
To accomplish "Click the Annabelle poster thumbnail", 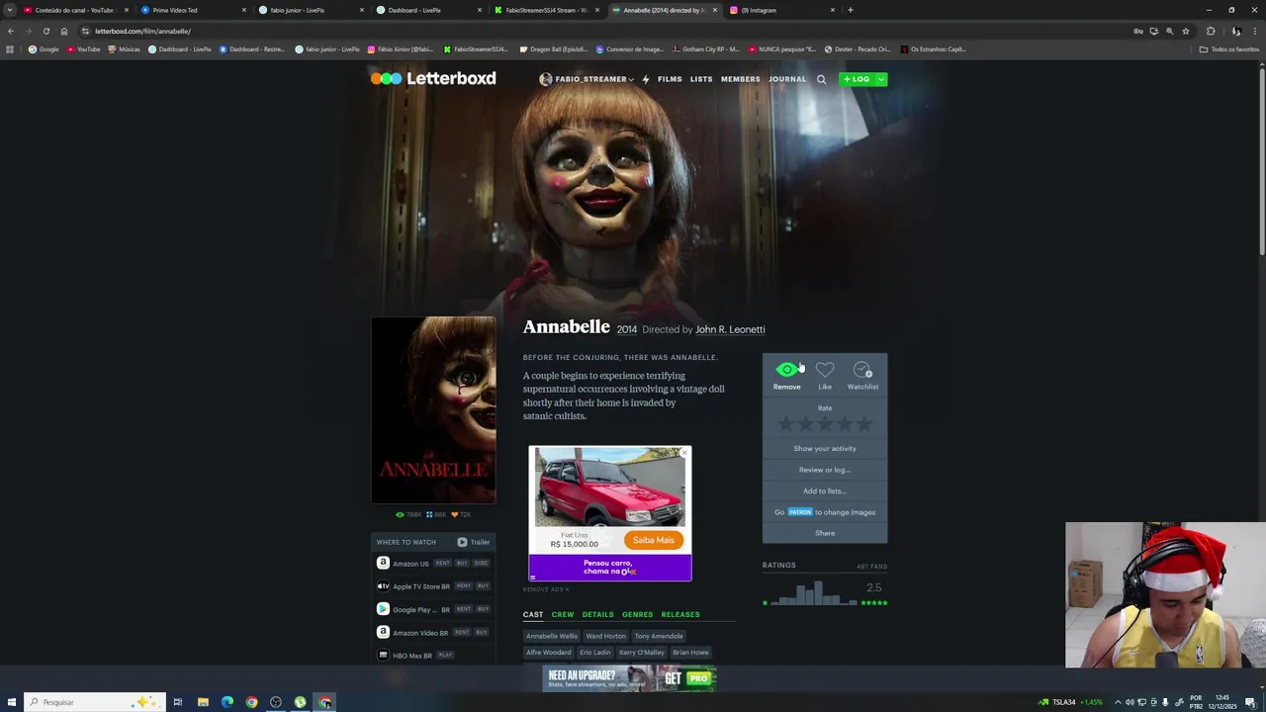I will 433,410.
